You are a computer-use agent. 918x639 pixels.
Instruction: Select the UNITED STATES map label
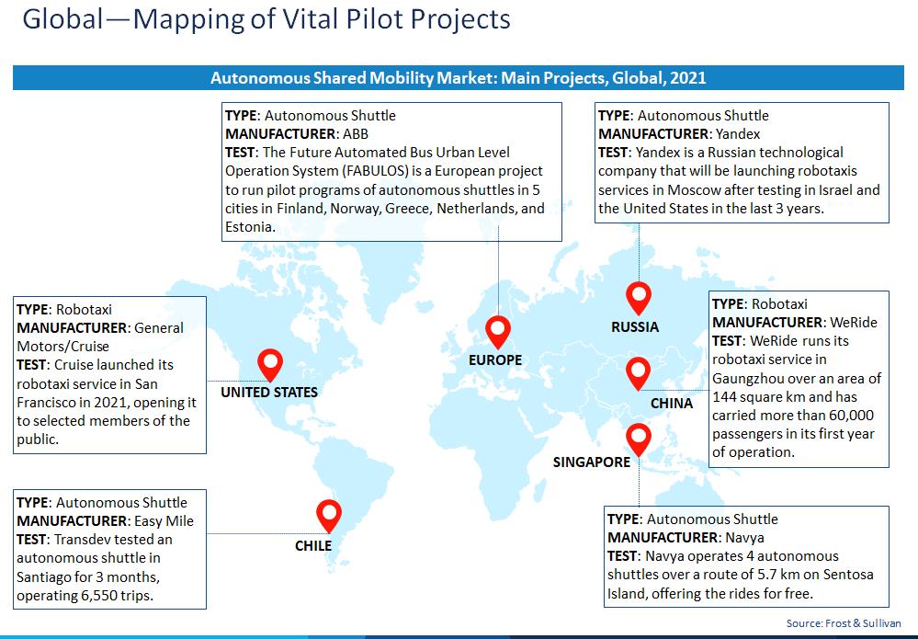click(269, 393)
